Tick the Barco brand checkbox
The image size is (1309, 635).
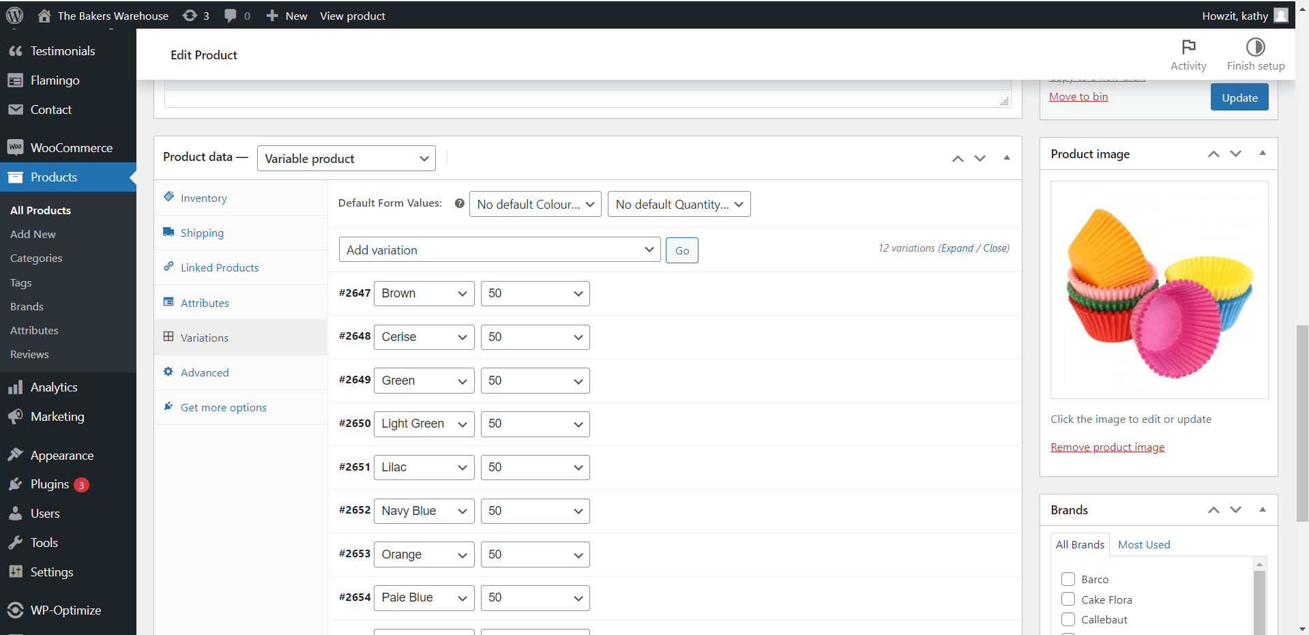(x=1068, y=579)
